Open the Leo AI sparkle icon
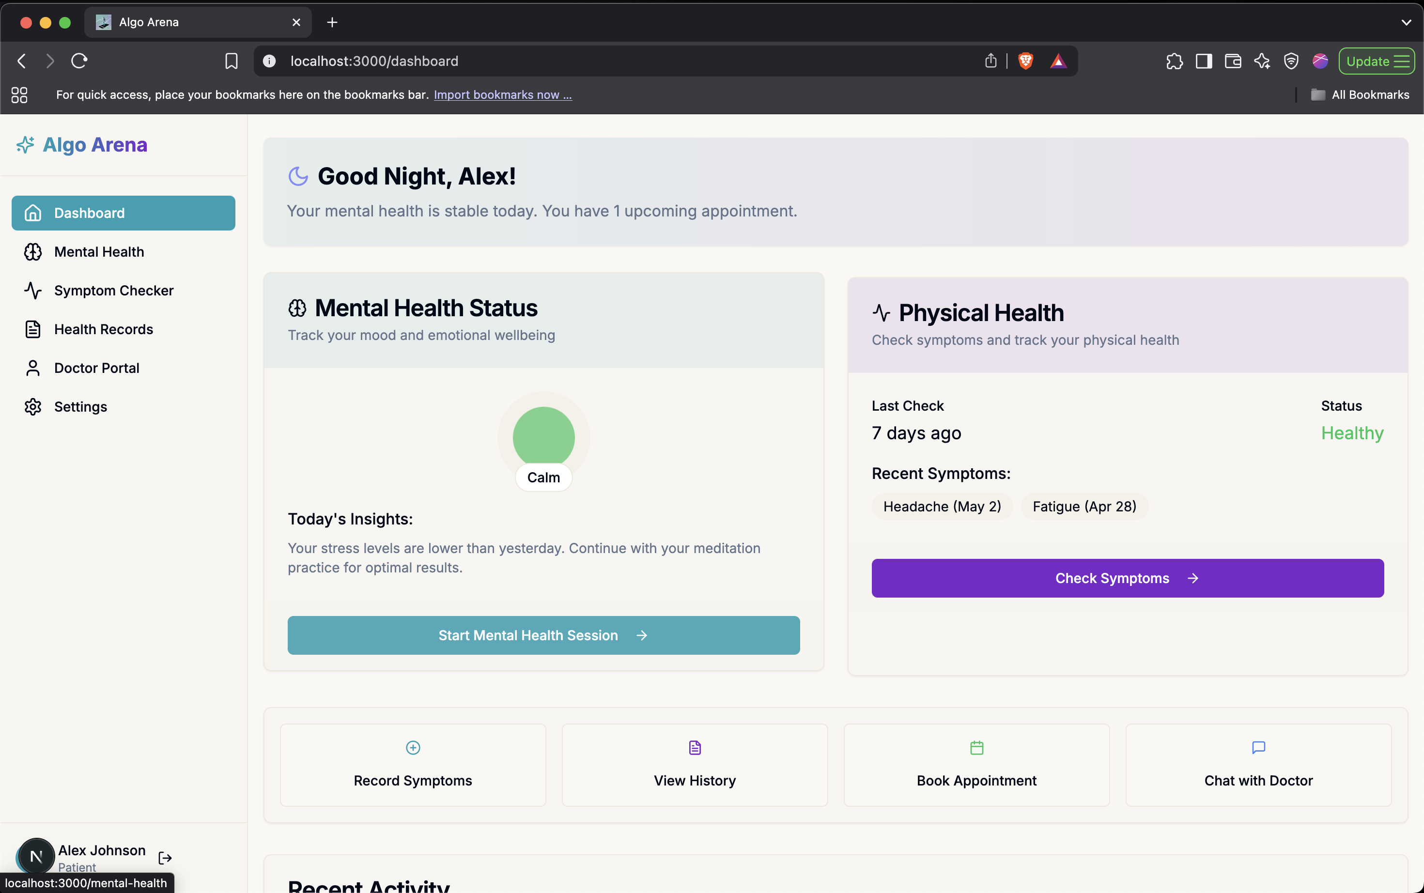 [1262, 61]
